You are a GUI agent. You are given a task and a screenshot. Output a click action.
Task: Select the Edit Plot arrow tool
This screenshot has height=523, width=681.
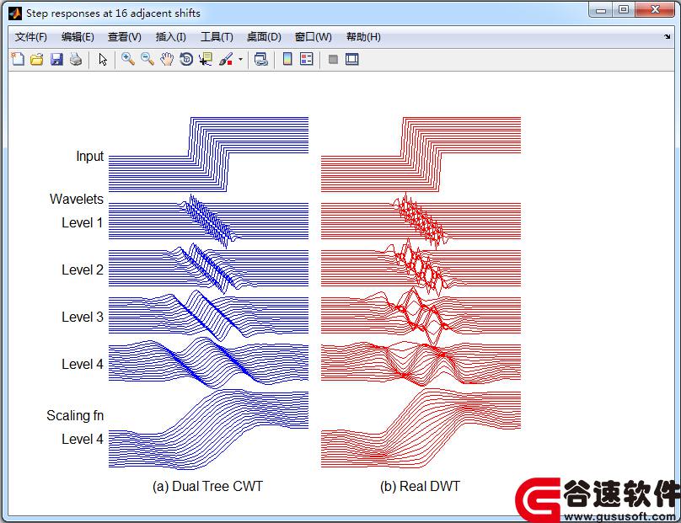[x=103, y=59]
